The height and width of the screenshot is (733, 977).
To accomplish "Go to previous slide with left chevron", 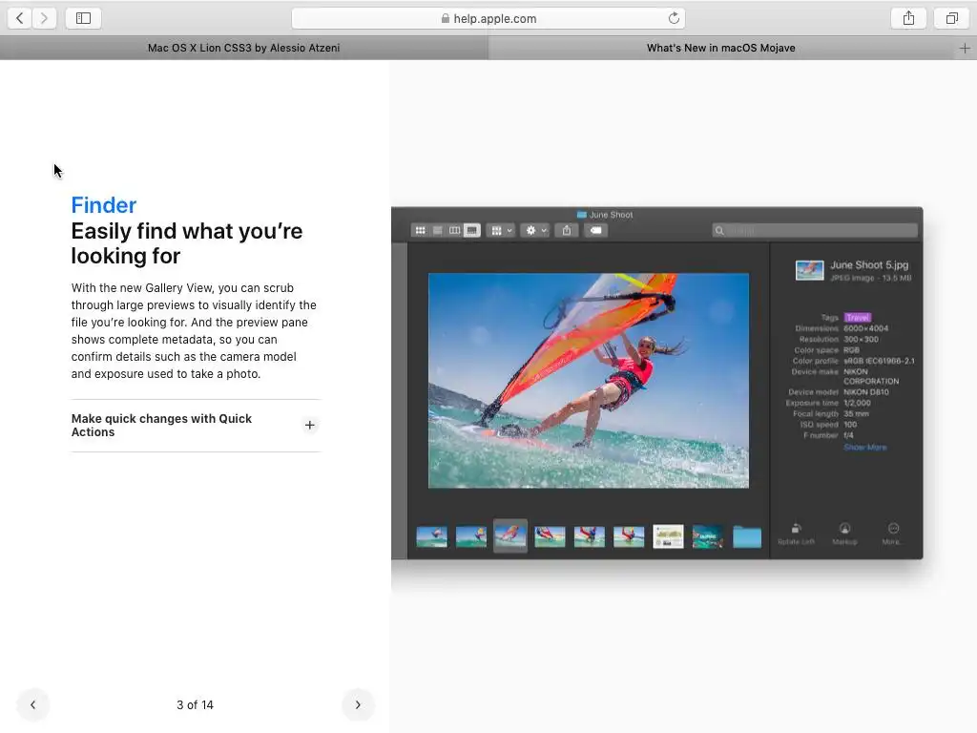I will (x=33, y=704).
